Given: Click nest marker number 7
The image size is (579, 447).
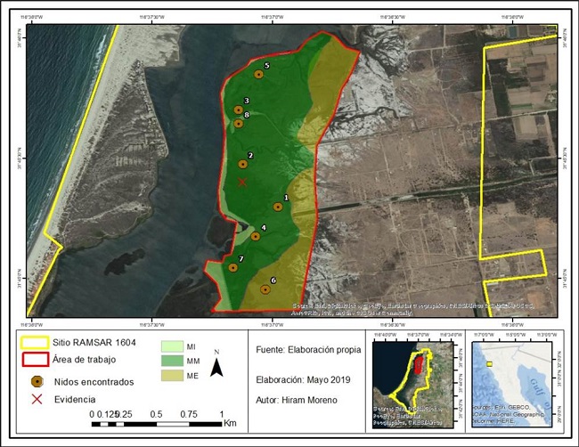Looking at the screenshot, I should [232, 267].
